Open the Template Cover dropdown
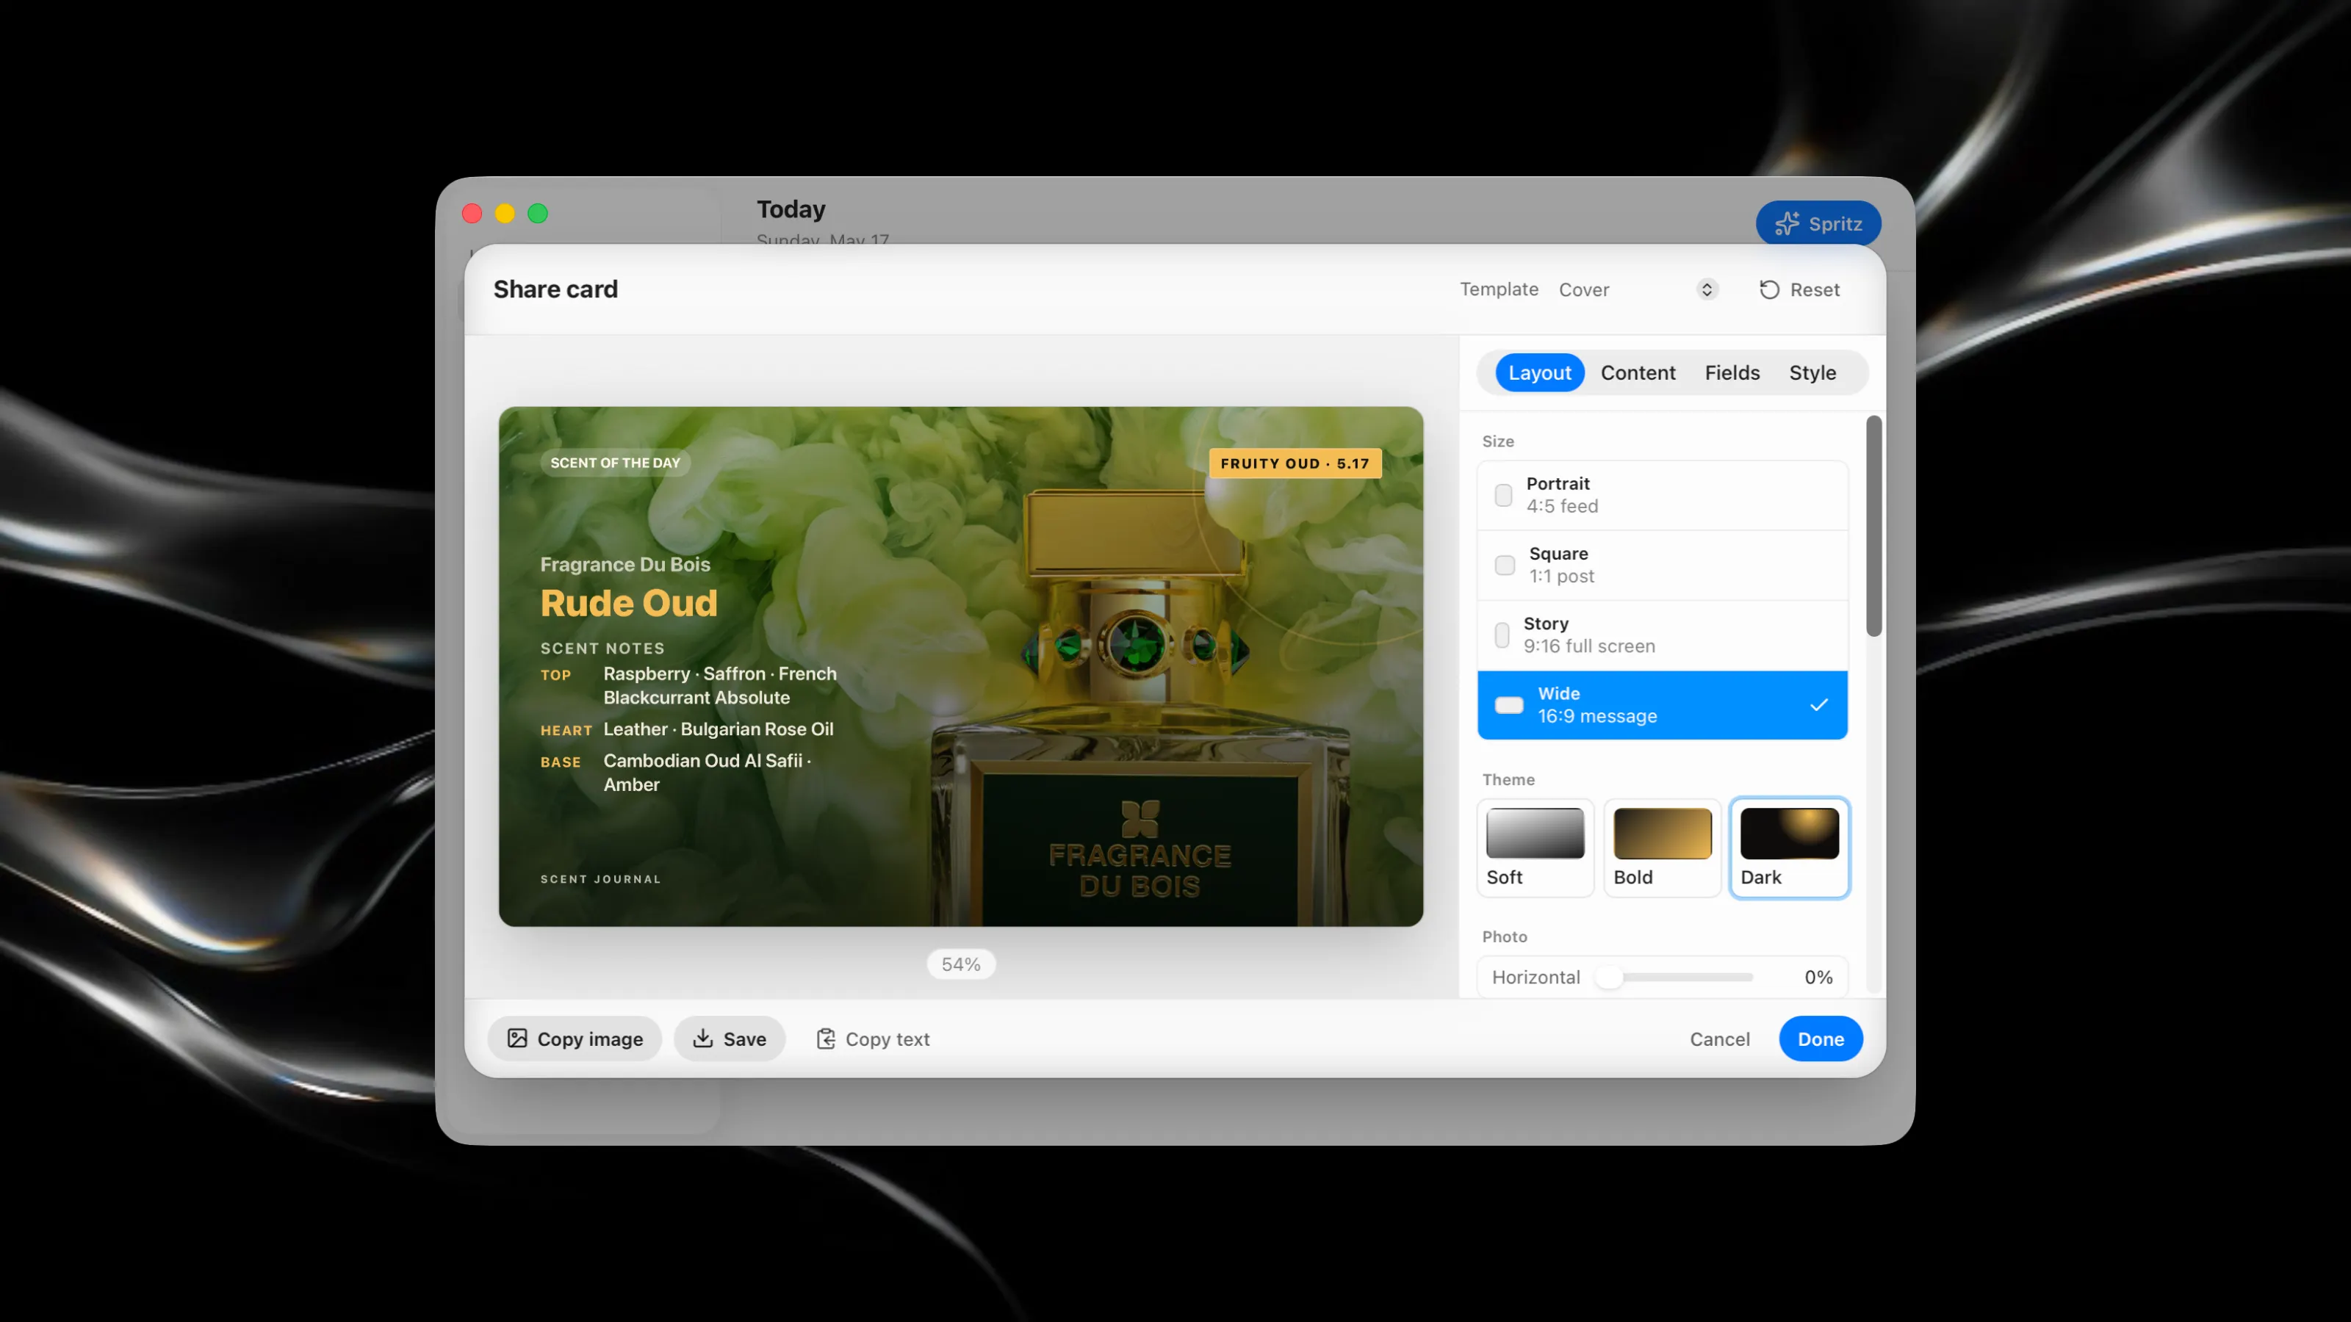 coord(1638,289)
